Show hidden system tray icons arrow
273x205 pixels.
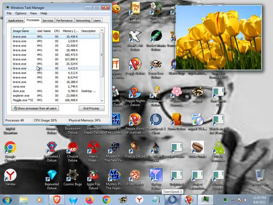219,200
